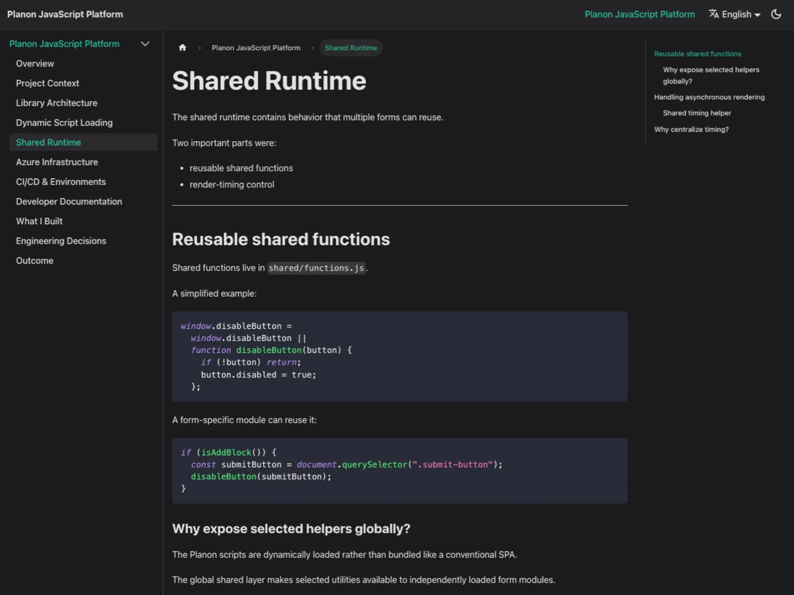Click the home icon in breadcrumb

pos(182,48)
